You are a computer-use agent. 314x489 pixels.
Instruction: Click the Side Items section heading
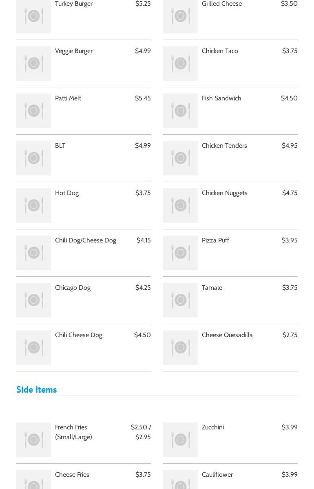click(x=37, y=389)
